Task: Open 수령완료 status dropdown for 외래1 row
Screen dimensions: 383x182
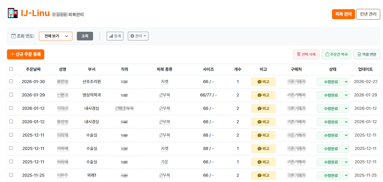Action: click(333, 175)
